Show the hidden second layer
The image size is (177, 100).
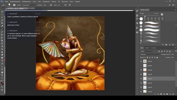point(141,66)
